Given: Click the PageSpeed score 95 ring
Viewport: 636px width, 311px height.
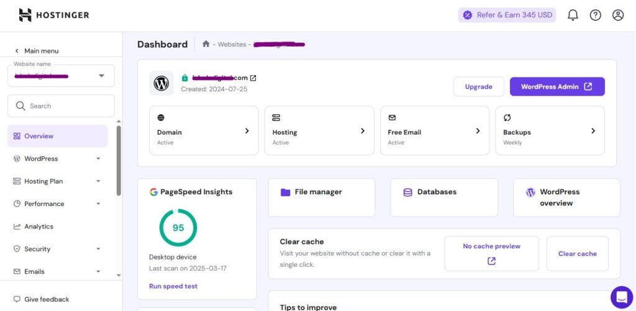Looking at the screenshot, I should tap(178, 227).
